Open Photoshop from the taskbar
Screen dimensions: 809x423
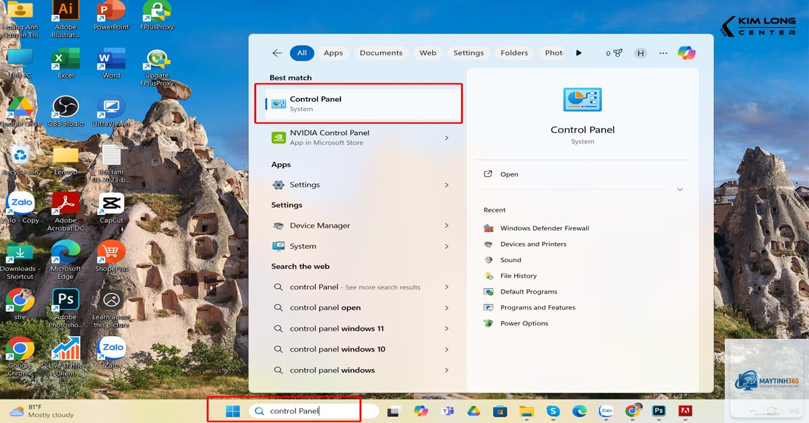(659, 411)
